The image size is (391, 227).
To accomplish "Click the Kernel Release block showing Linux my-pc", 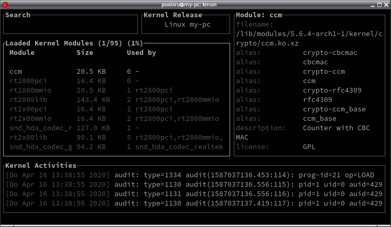I will click(x=186, y=24).
